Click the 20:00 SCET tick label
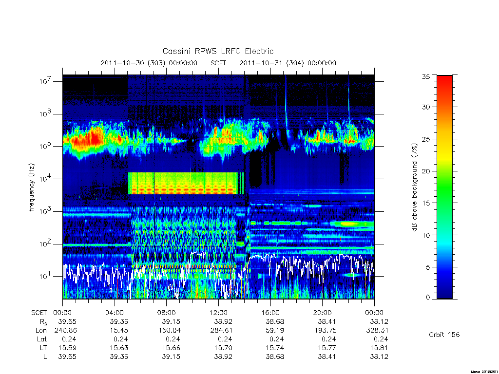 (323, 313)
